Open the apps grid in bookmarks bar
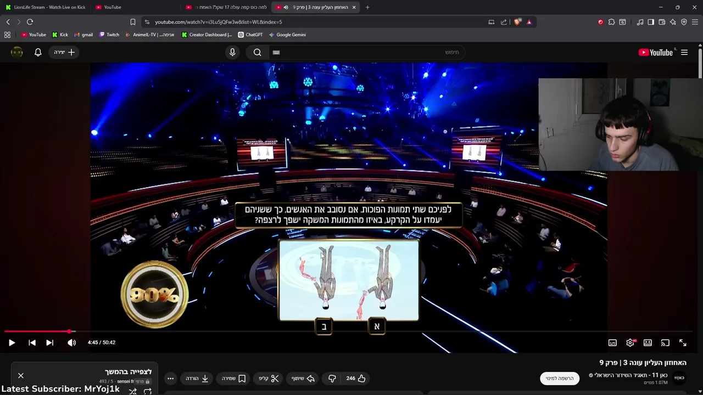This screenshot has height=395, width=703. coord(7,35)
